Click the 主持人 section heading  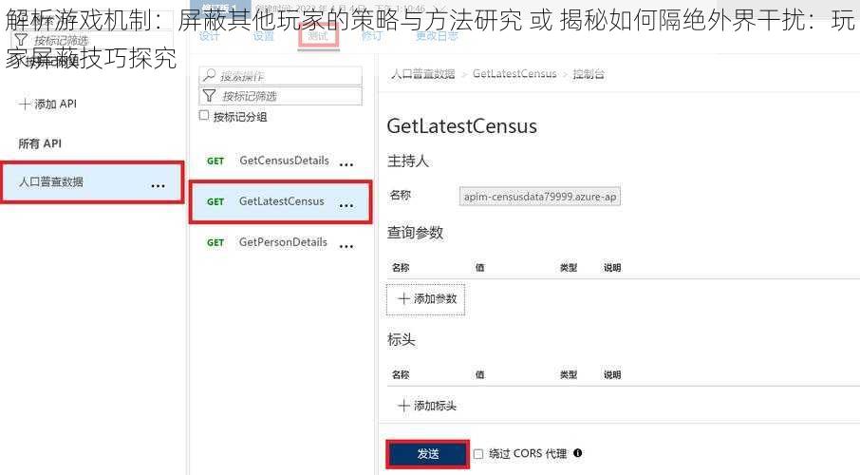pyautogui.click(x=407, y=161)
